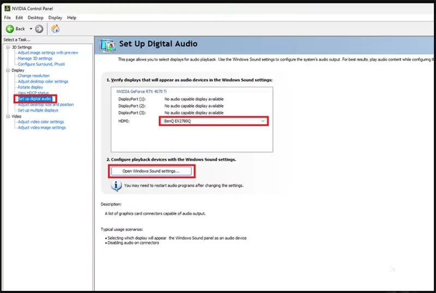Open Configure Surround, PhysX page
The image size is (436, 293).
[42, 64]
